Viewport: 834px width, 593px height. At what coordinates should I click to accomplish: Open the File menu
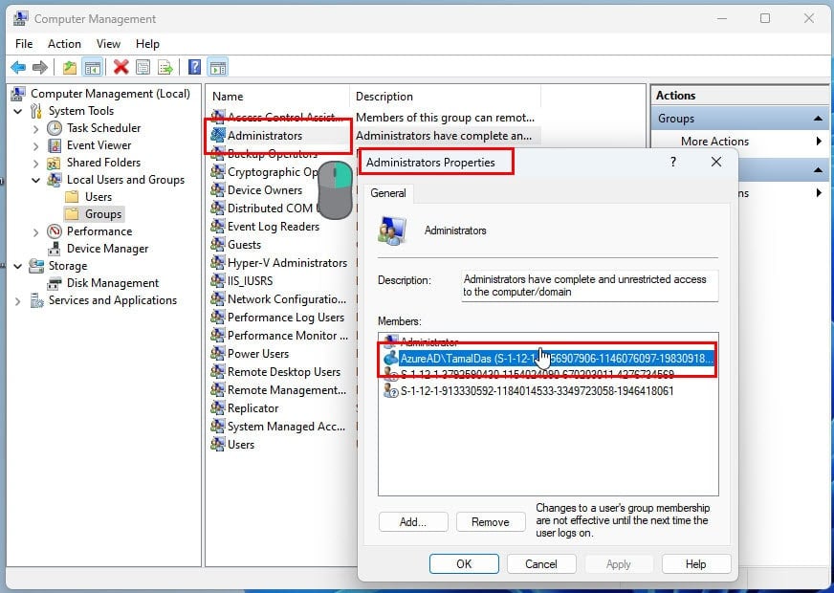coord(24,44)
